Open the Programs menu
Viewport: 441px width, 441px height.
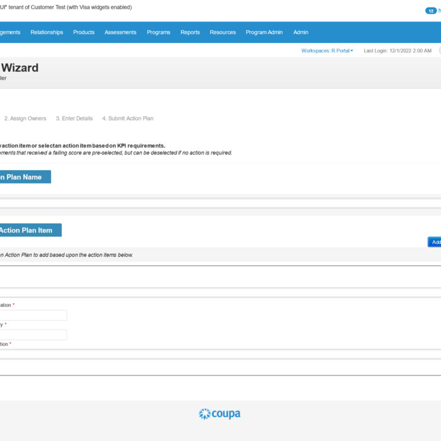tap(158, 32)
